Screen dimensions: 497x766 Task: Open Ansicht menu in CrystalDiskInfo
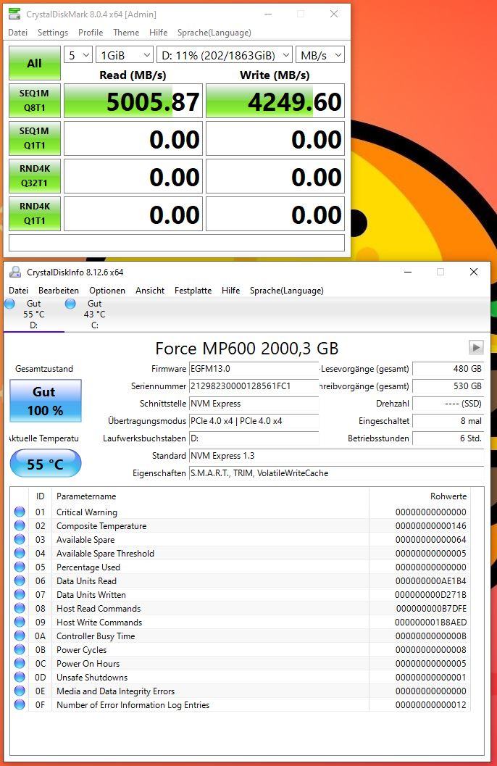(150, 290)
